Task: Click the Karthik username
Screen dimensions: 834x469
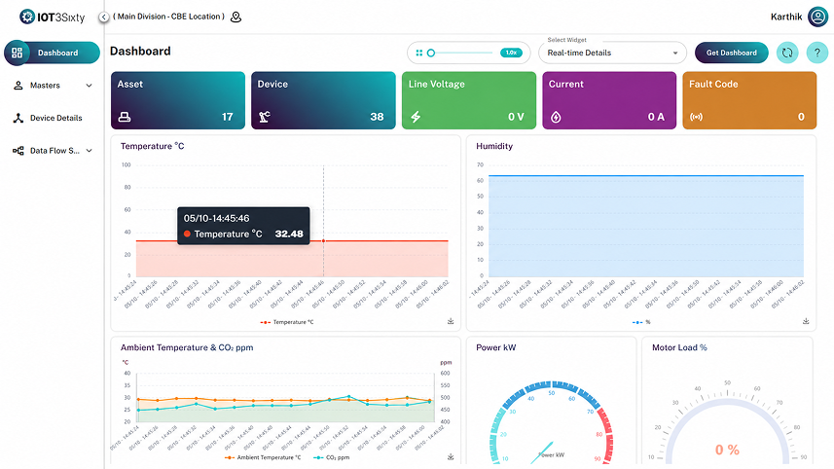Action: coord(786,17)
